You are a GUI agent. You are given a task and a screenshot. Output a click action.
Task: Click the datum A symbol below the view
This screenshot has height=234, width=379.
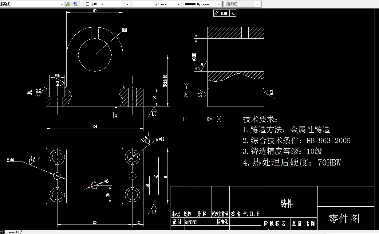116,115
